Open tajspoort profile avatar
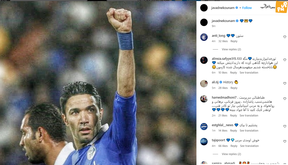The height and width of the screenshot is (165, 288). (x=204, y=142)
